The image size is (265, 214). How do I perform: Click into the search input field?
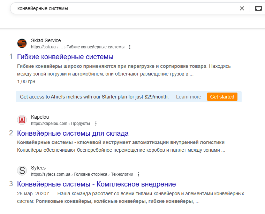tap(125, 8)
